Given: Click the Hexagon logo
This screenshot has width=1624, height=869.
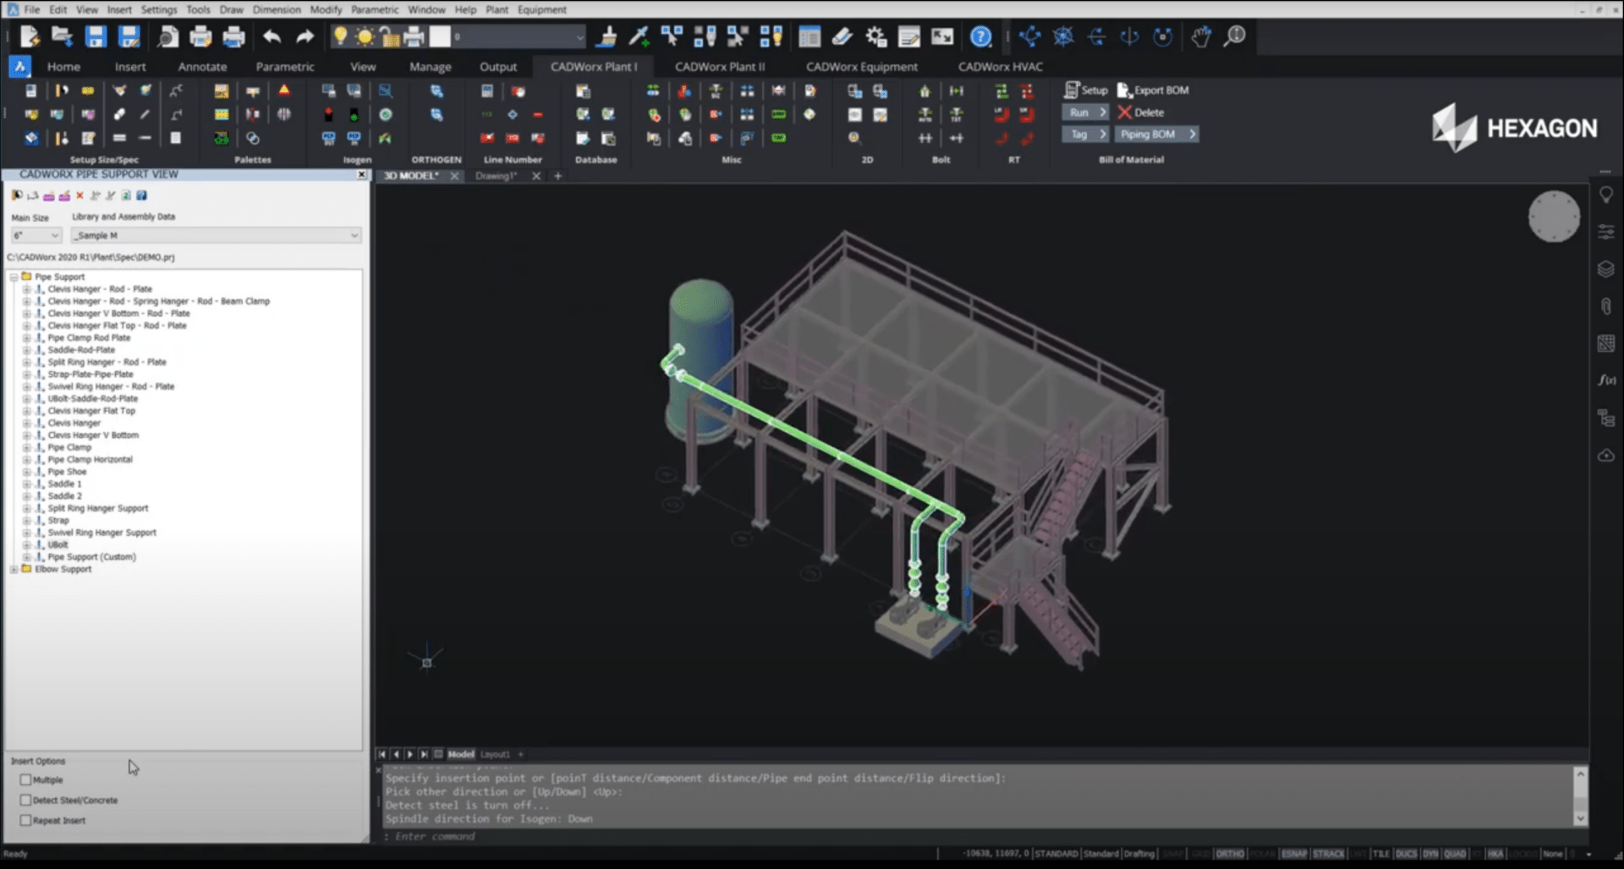Looking at the screenshot, I should coord(1514,128).
